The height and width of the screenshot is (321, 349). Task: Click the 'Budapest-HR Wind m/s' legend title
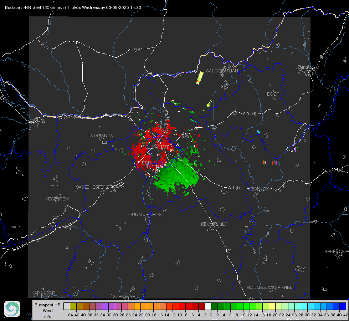48,310
